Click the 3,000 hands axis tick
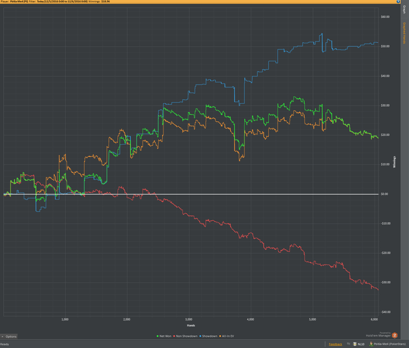 point(189,319)
